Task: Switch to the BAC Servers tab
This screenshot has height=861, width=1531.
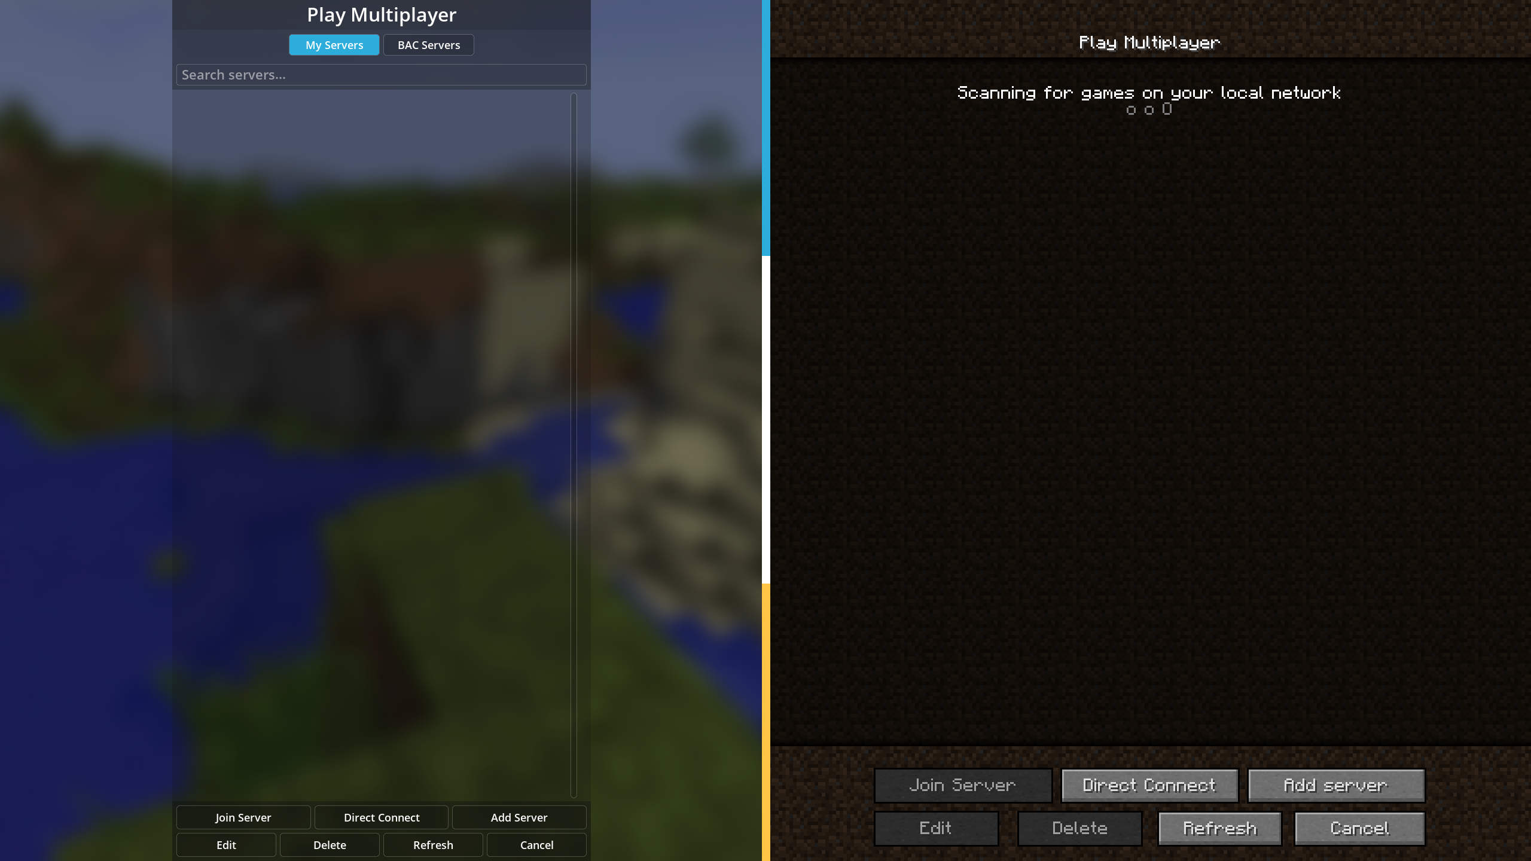Action: tap(428, 44)
